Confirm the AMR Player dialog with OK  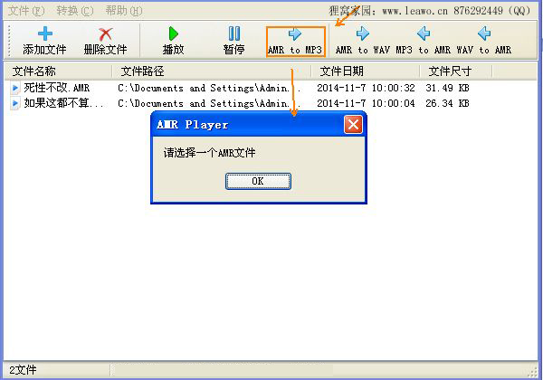click(x=258, y=181)
